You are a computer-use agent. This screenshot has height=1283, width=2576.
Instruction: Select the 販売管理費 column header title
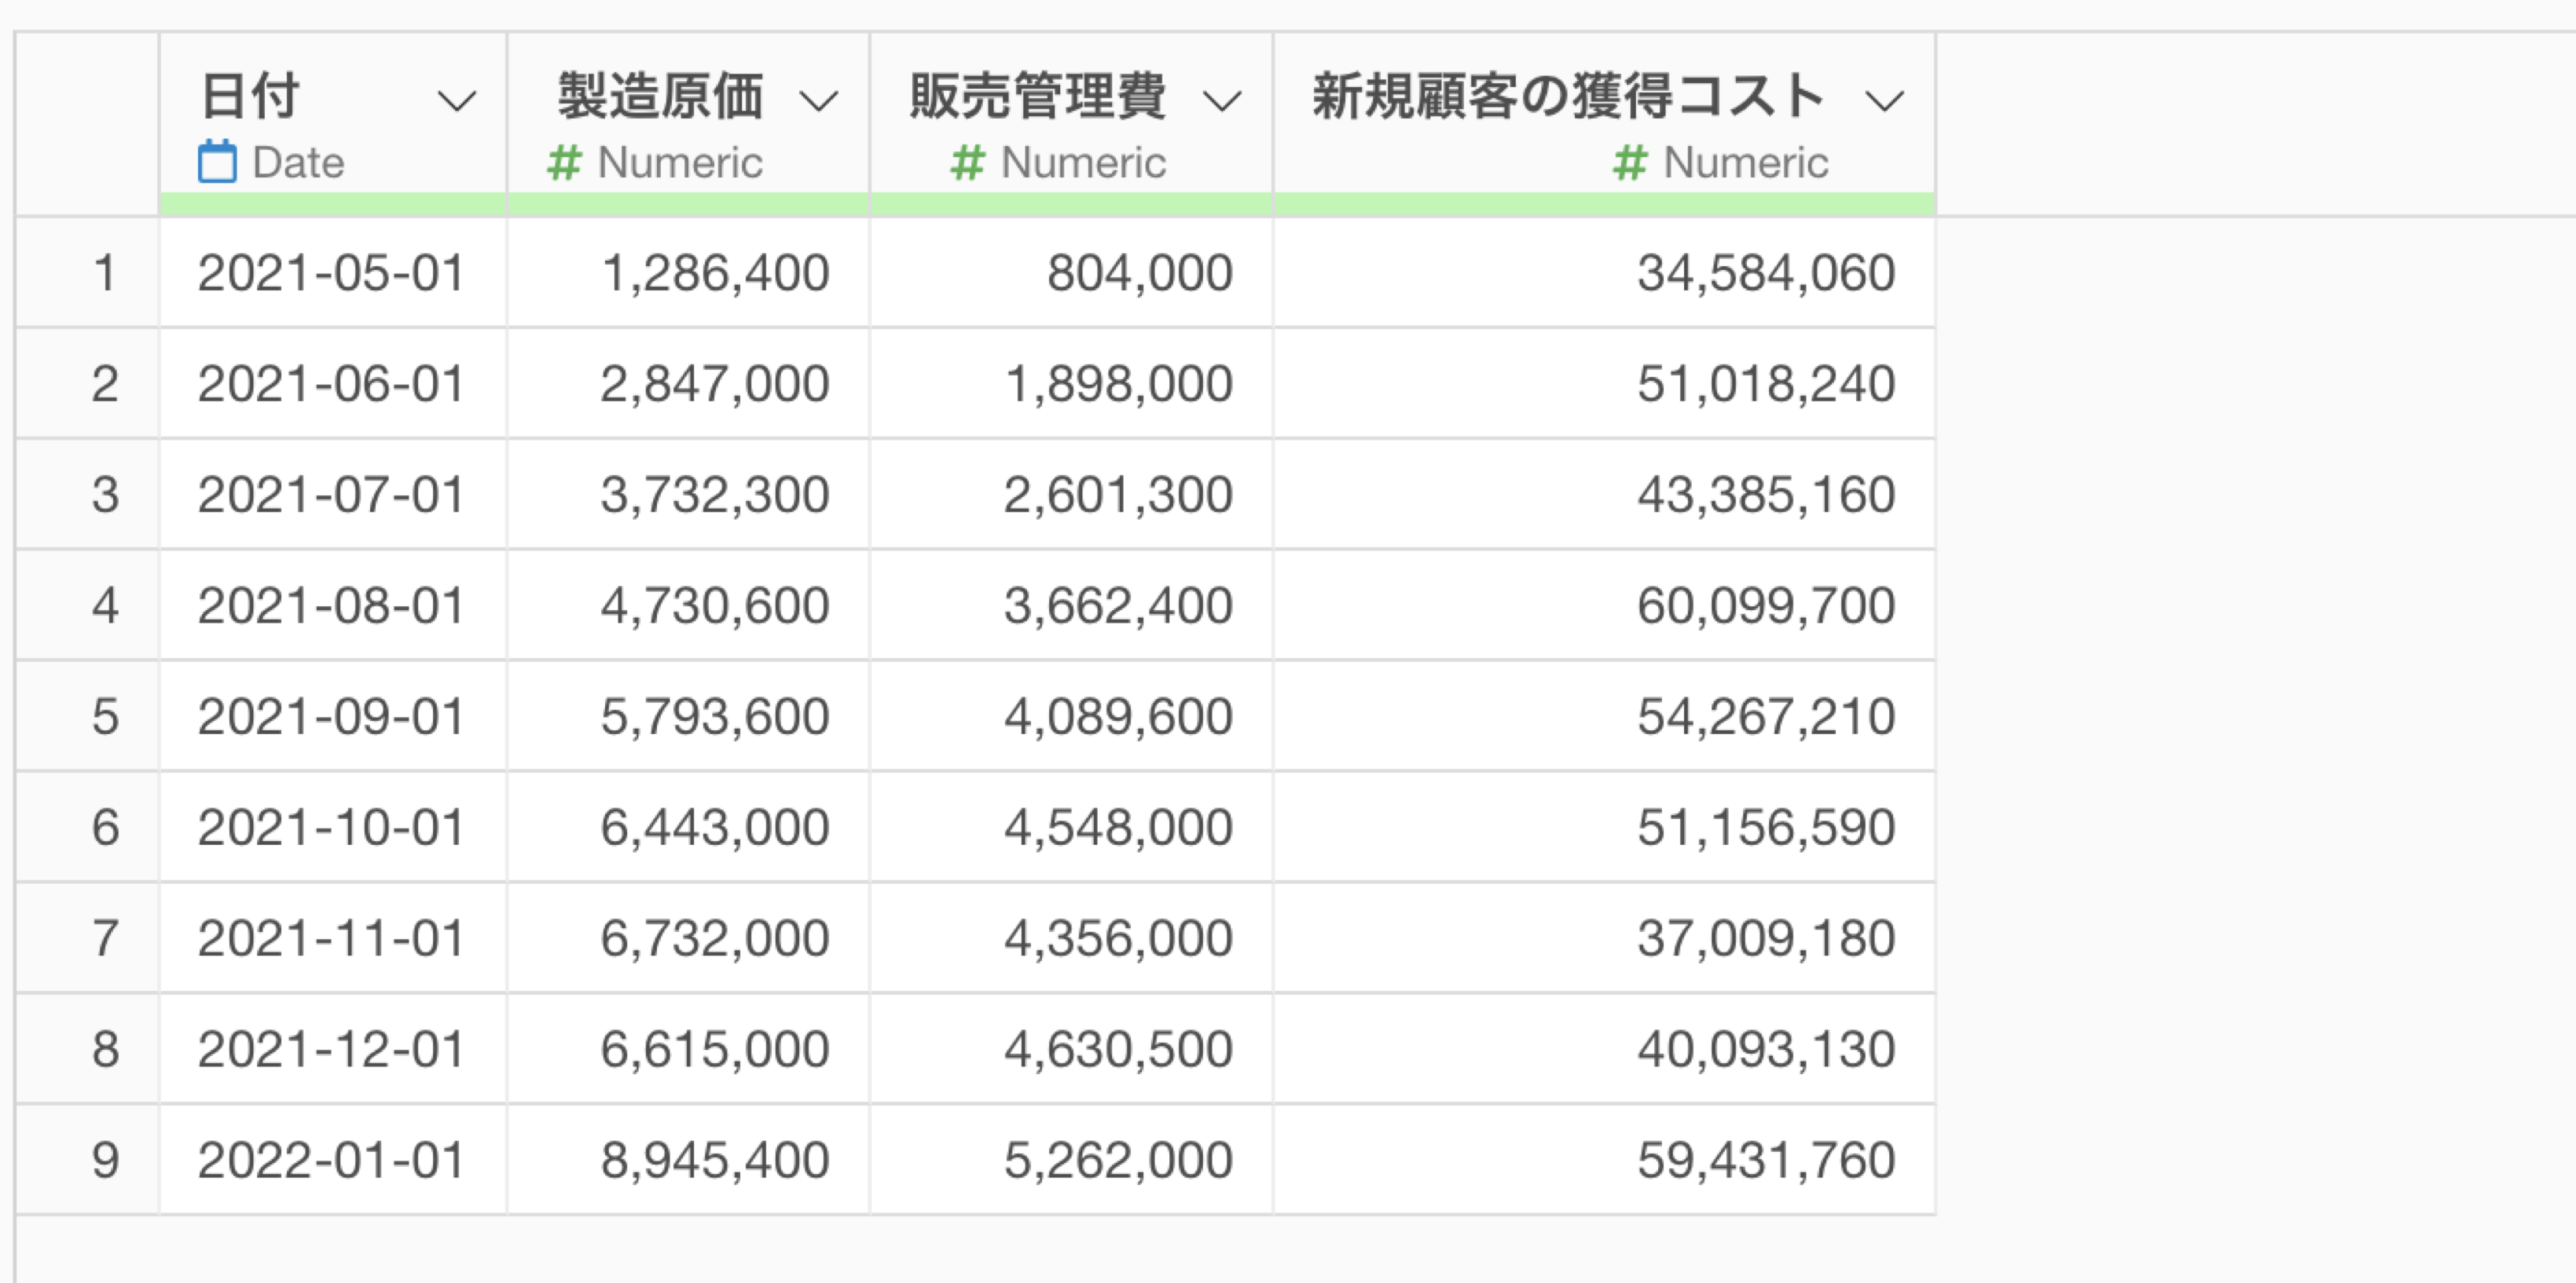pyautogui.click(x=1037, y=97)
